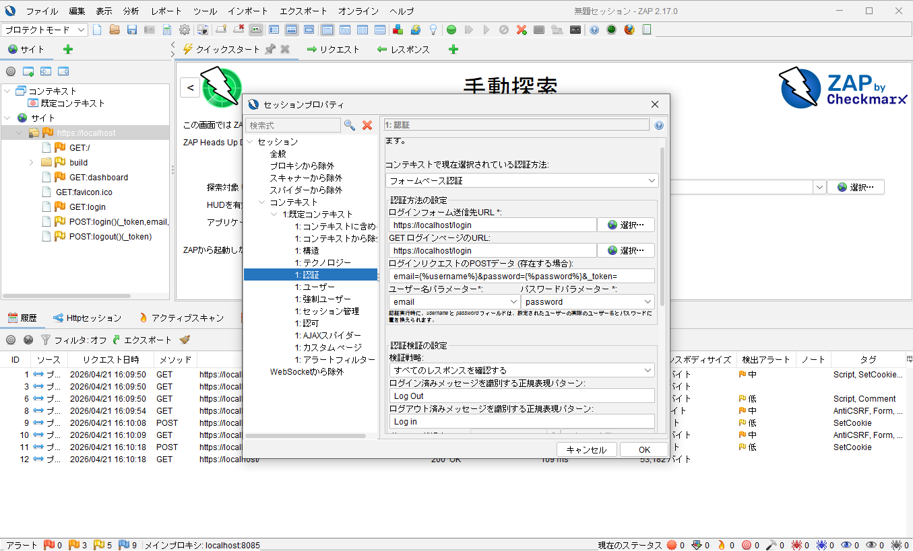Click the New Session toolbar icon
The width and height of the screenshot is (913, 551).
[97, 30]
